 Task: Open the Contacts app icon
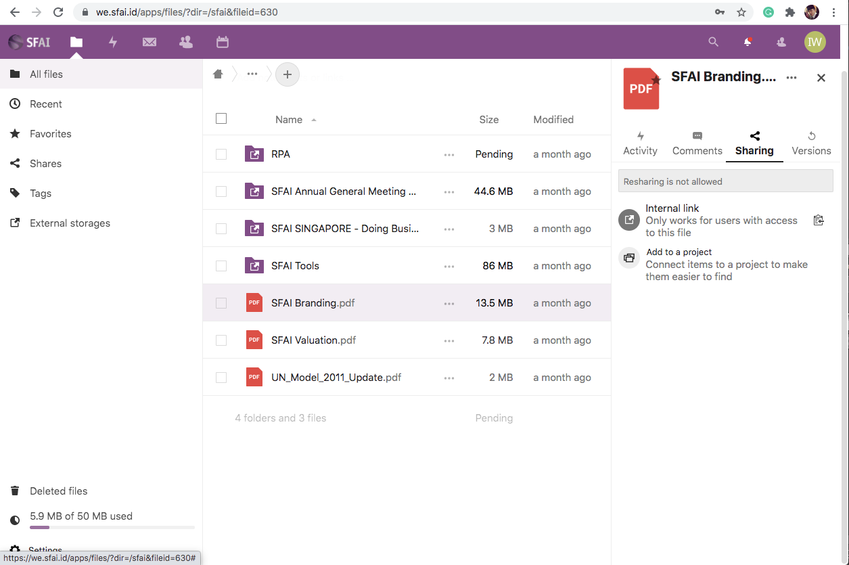point(186,42)
